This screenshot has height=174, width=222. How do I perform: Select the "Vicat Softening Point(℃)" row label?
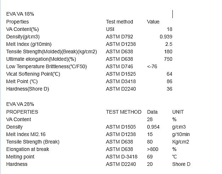[33, 74]
